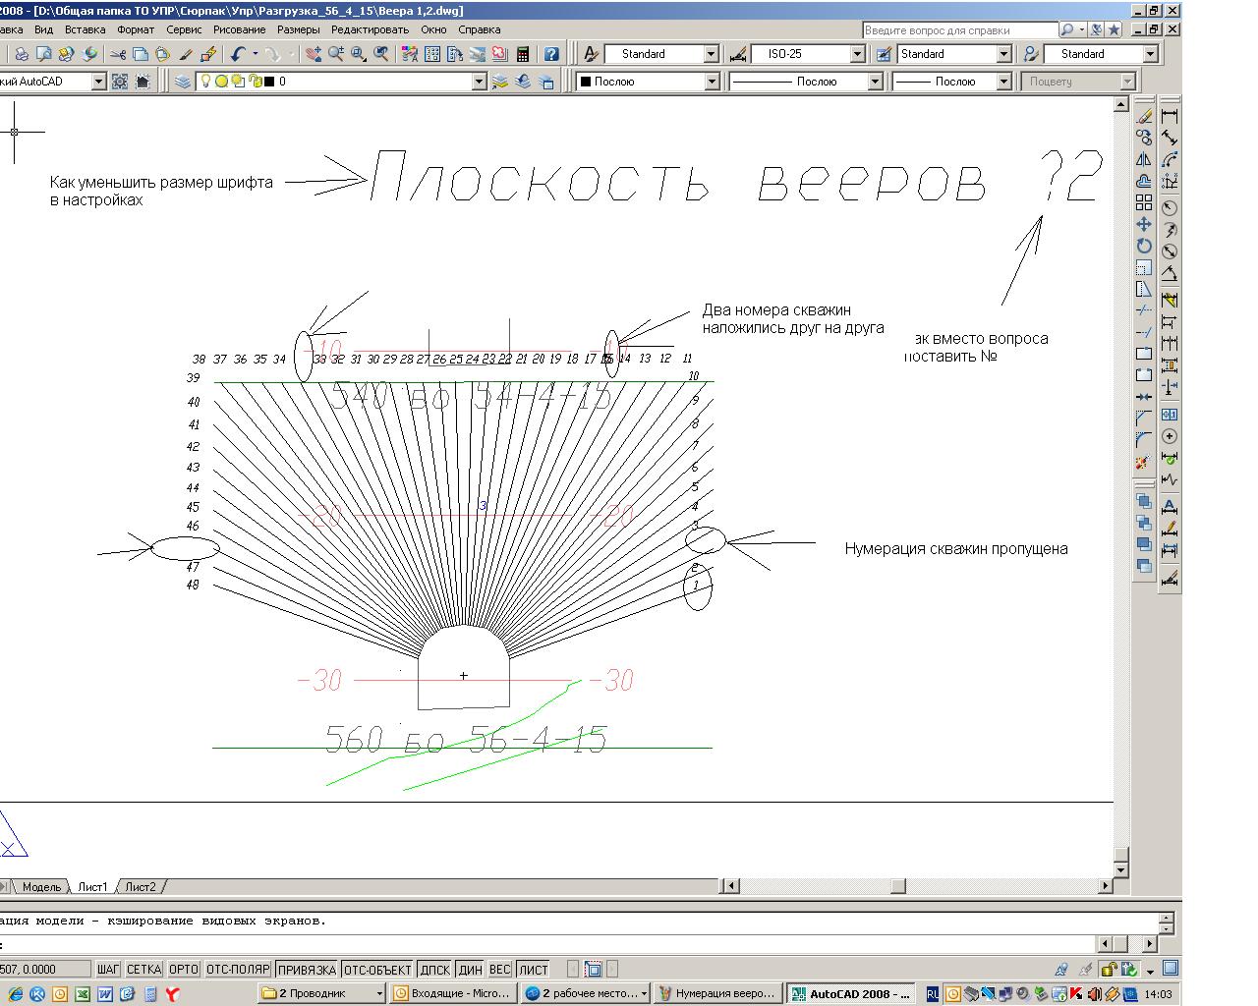The image size is (1258, 1006).
Task: Select the Chamfer tool
Action: pyautogui.click(x=1144, y=419)
